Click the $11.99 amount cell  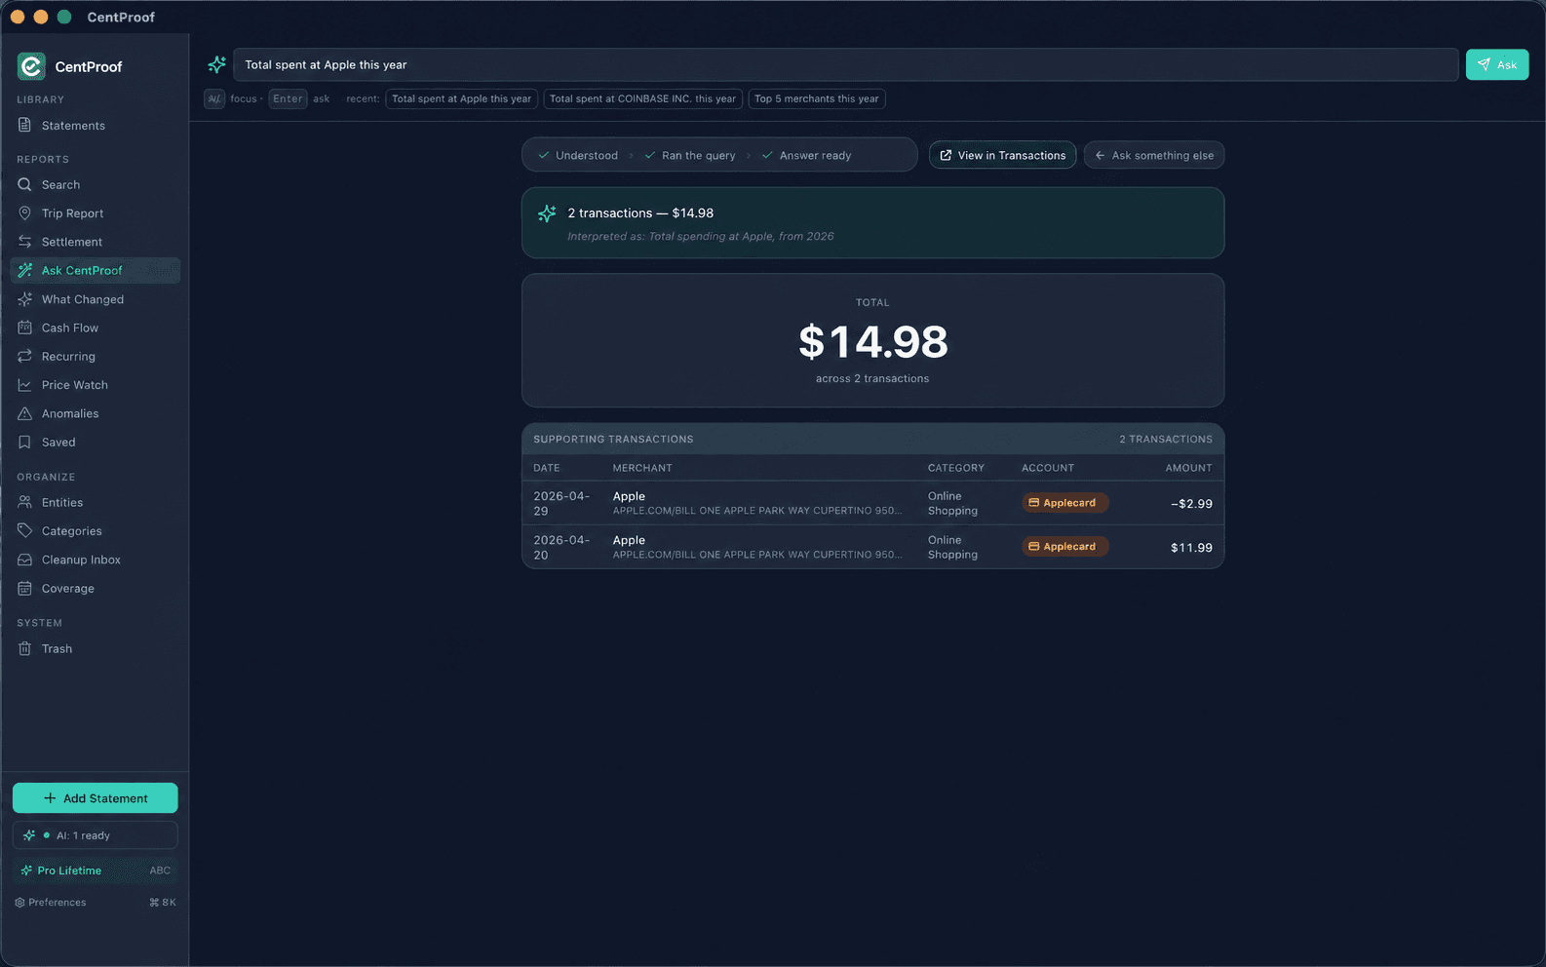pos(1191,548)
